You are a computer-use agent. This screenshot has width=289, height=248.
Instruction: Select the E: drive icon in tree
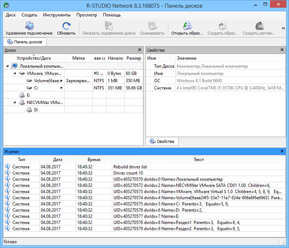click(x=22, y=95)
